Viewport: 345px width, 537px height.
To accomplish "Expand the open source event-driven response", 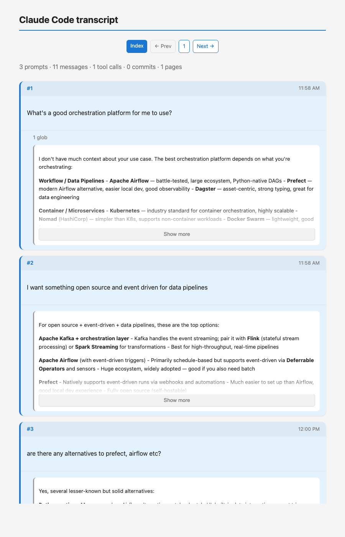I will pos(177,400).
